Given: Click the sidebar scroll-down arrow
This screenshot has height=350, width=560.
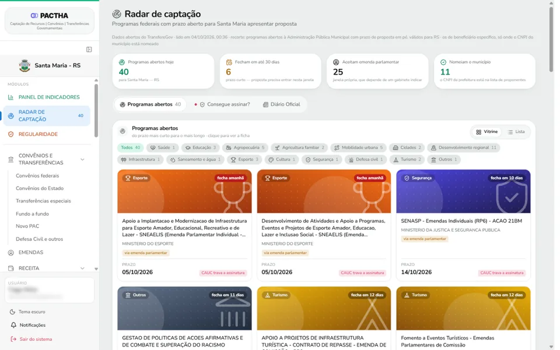Looking at the screenshot, I should tap(96, 268).
